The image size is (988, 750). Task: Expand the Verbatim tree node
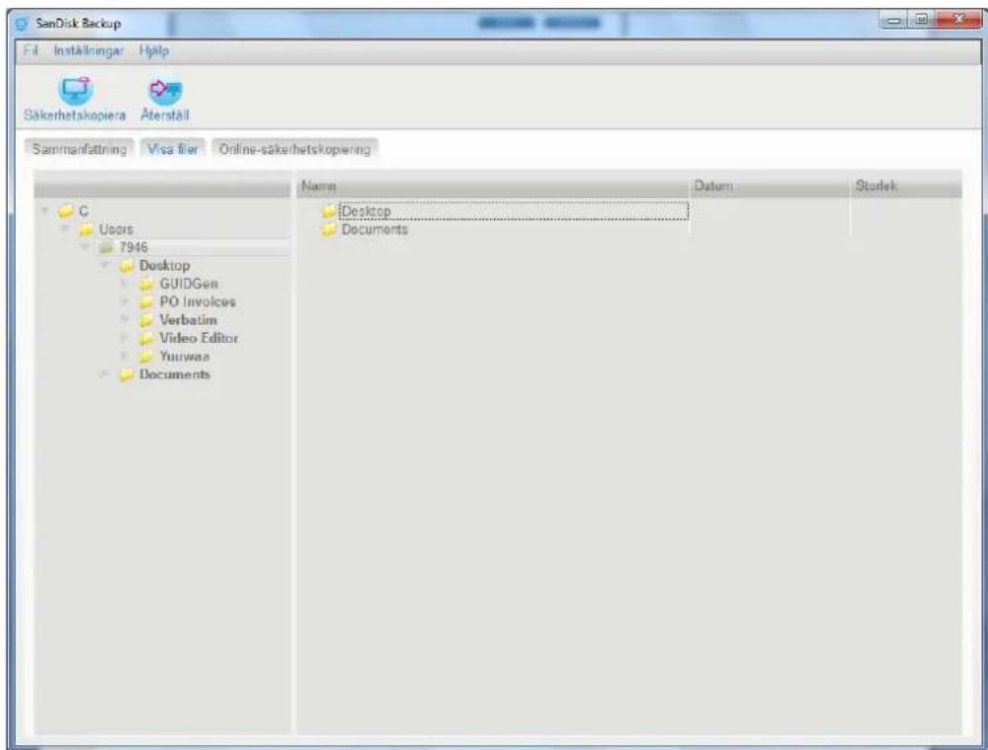124,319
